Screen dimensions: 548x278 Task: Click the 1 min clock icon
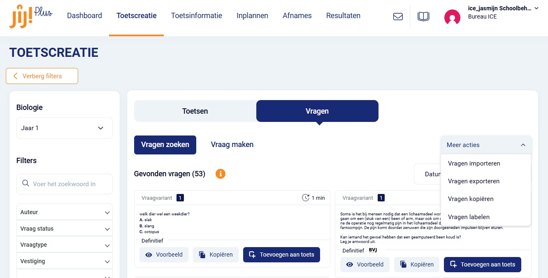(x=306, y=198)
